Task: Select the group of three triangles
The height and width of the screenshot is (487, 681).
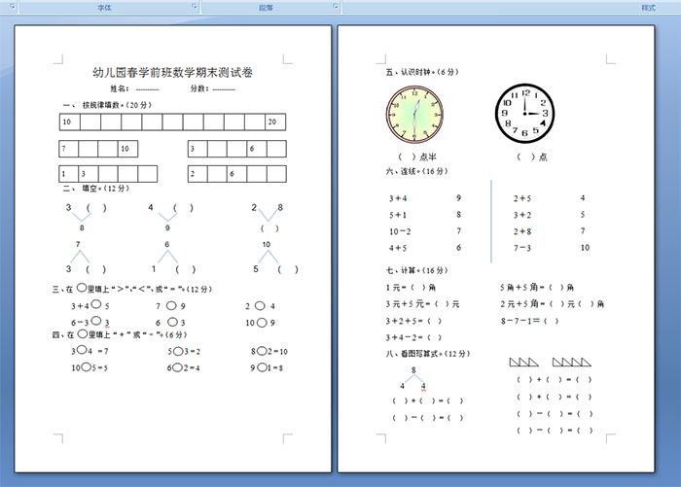Action: coord(523,362)
